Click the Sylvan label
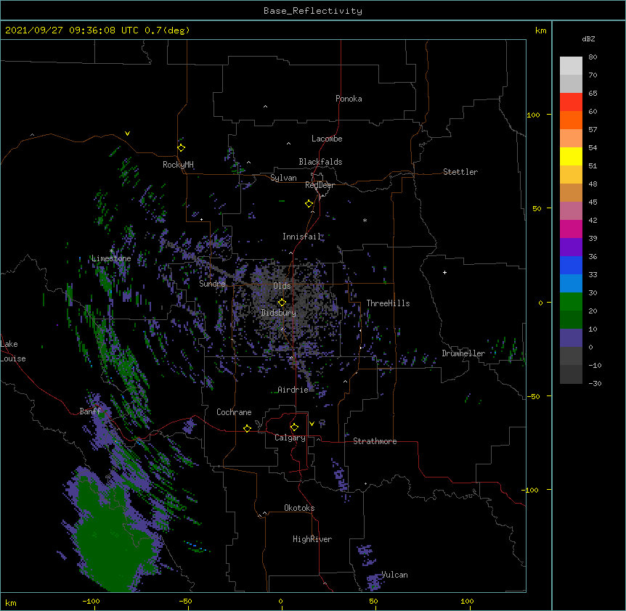The image size is (626, 611). click(x=283, y=178)
